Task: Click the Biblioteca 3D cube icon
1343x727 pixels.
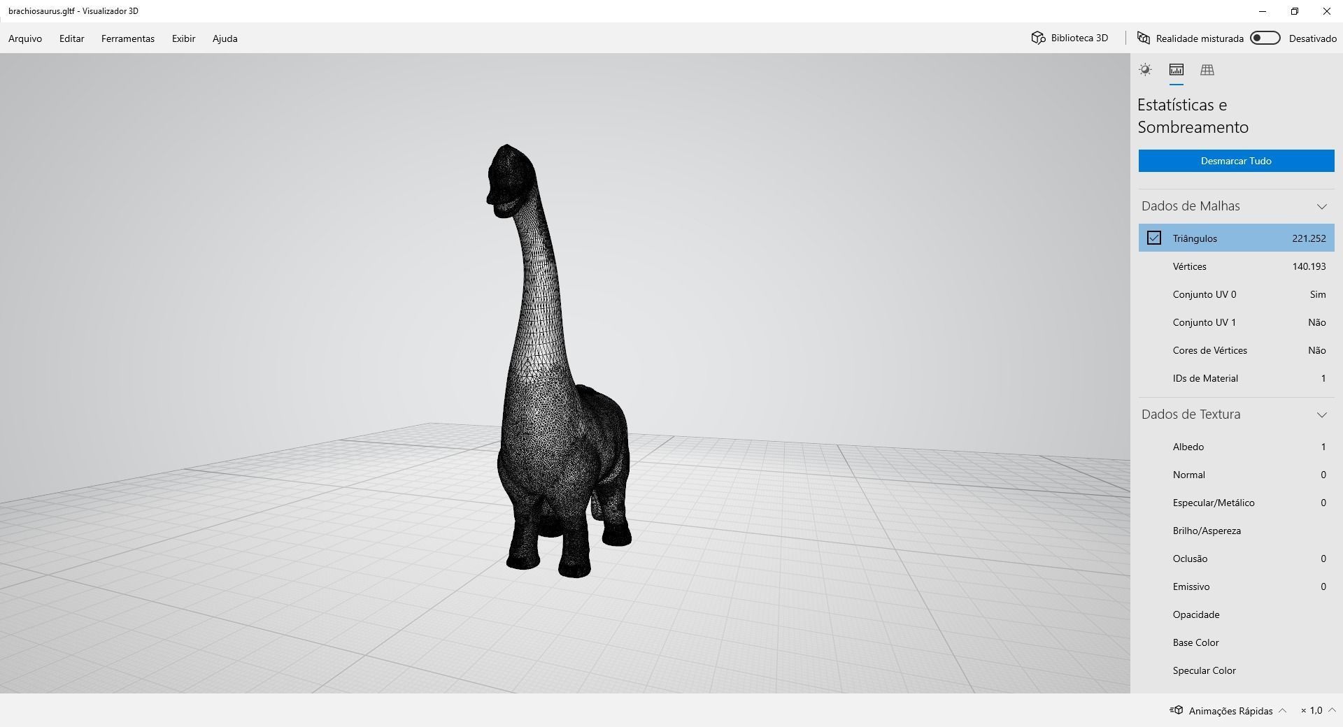Action: pyautogui.click(x=1038, y=38)
